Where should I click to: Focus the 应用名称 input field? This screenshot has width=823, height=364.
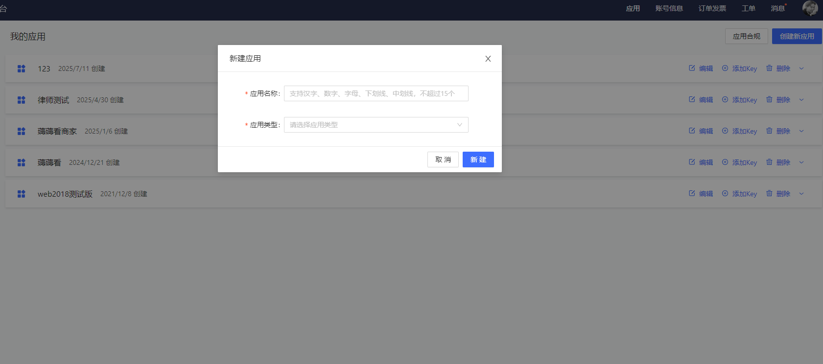click(376, 93)
